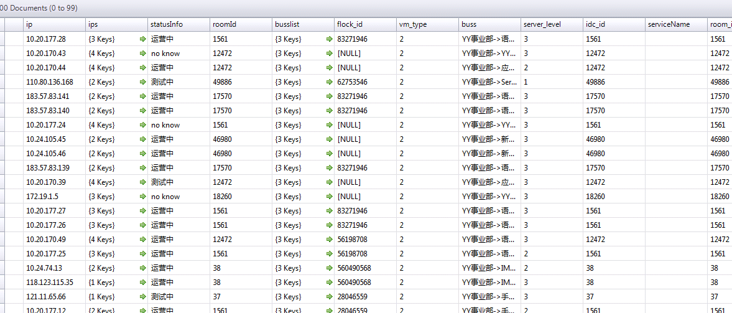Expand ips keys arrow for 10.20.177.24
This screenshot has height=313, width=732.
click(x=143, y=125)
